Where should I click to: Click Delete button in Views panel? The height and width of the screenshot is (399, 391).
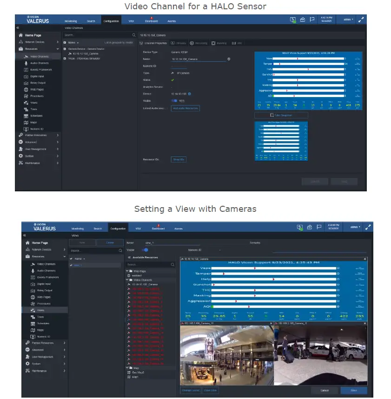[110, 242]
